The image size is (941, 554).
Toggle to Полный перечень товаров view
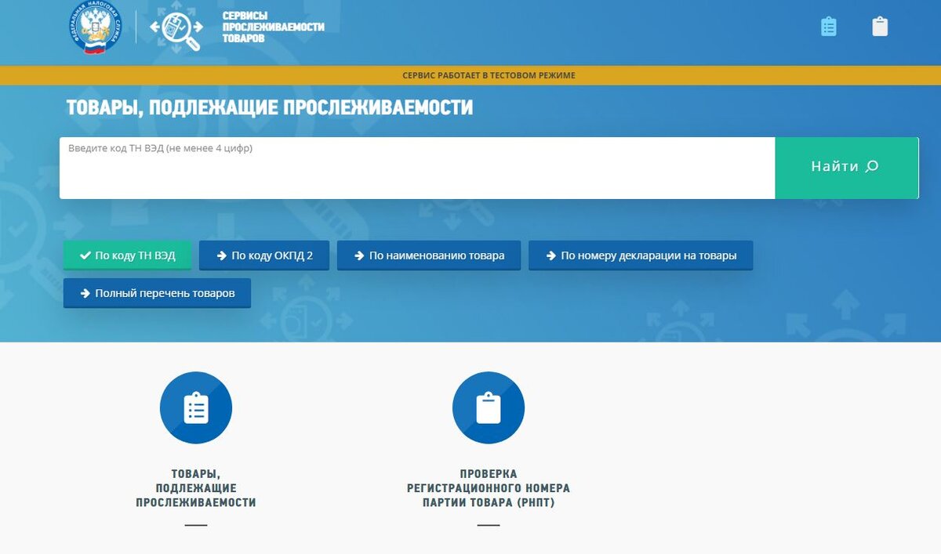pyautogui.click(x=157, y=293)
